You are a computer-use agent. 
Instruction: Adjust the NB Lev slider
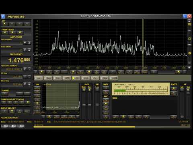point(97,104)
